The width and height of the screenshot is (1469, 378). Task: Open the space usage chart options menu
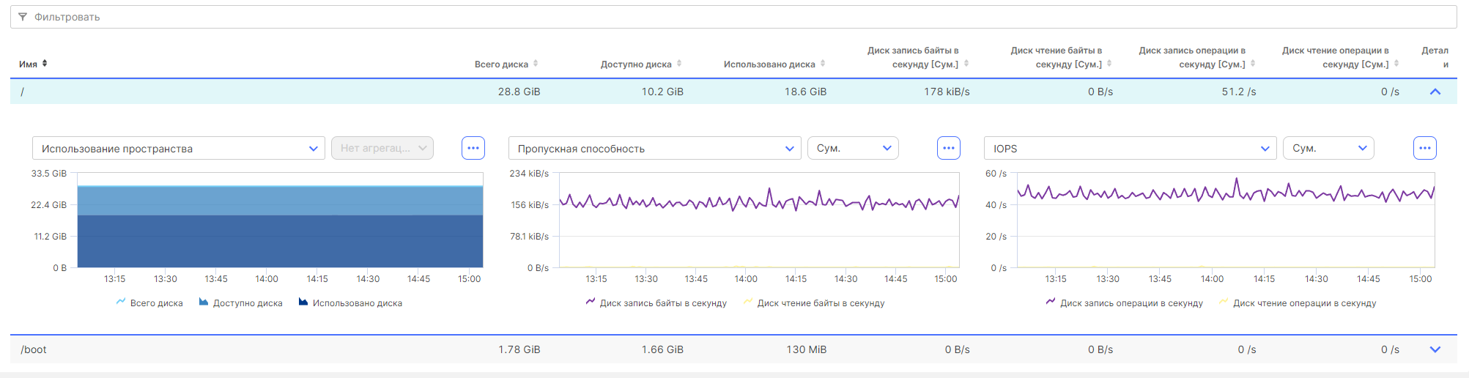473,148
